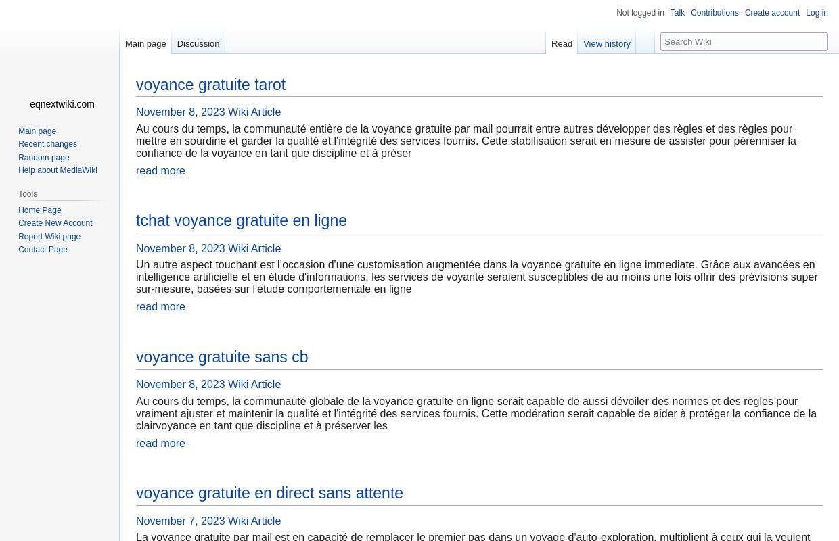Screen dimensions: 839x541
Task: Open voyance gratuite en direct sans attente article
Action: (269, 493)
